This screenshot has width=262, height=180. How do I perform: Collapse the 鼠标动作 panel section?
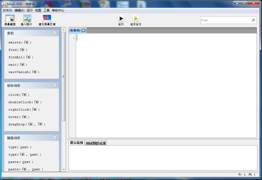[x=54, y=85]
